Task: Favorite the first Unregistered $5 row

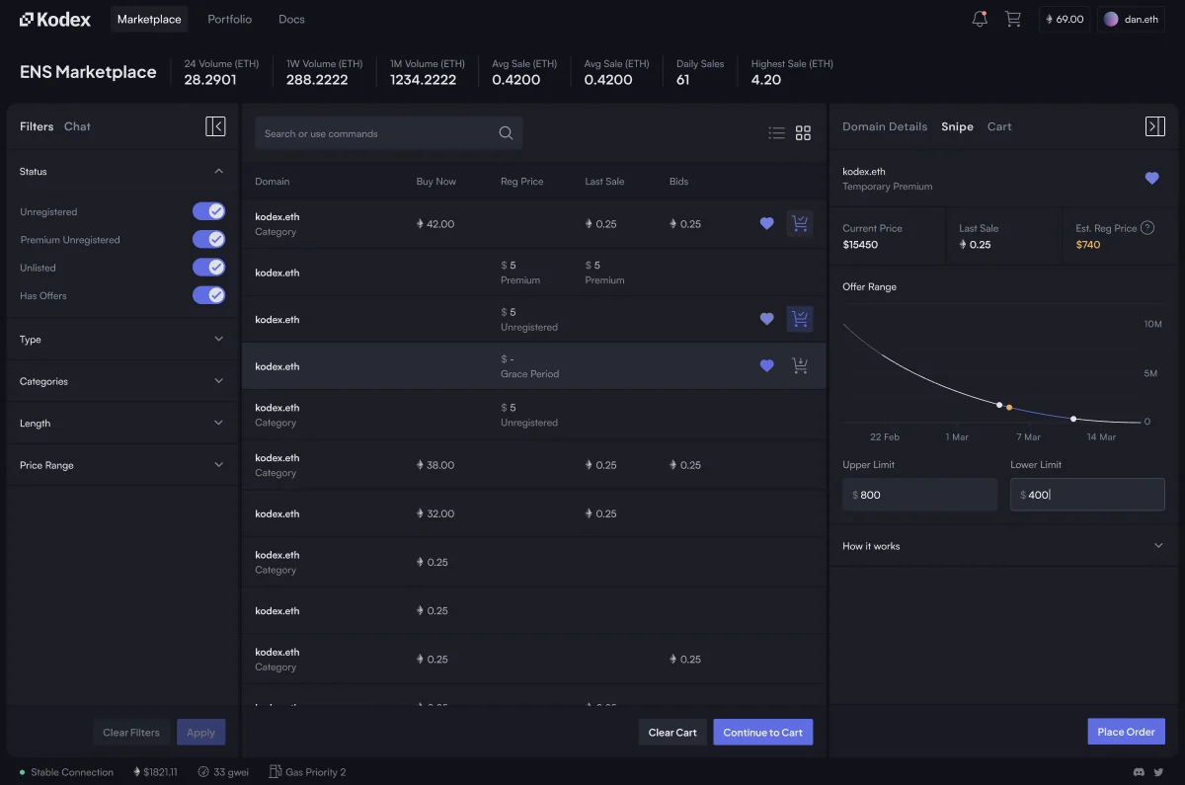Action: 766,319
